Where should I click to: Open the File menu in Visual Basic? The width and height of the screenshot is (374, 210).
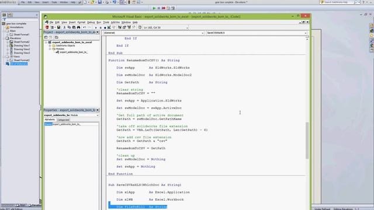[51, 22]
